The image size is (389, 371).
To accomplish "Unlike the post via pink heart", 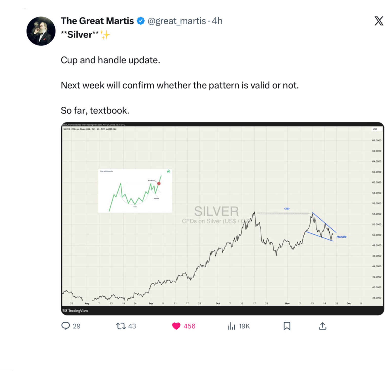I will coord(176,326).
